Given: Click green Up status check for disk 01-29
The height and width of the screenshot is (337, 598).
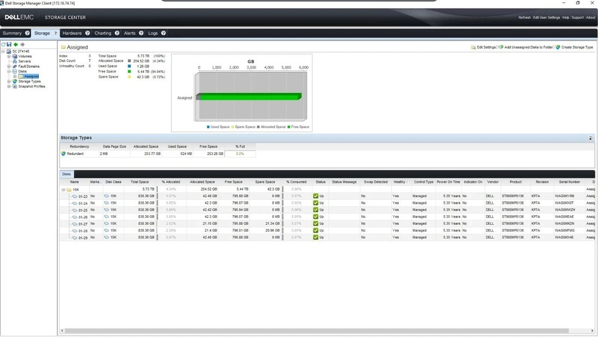Looking at the screenshot, I should 316,237.
